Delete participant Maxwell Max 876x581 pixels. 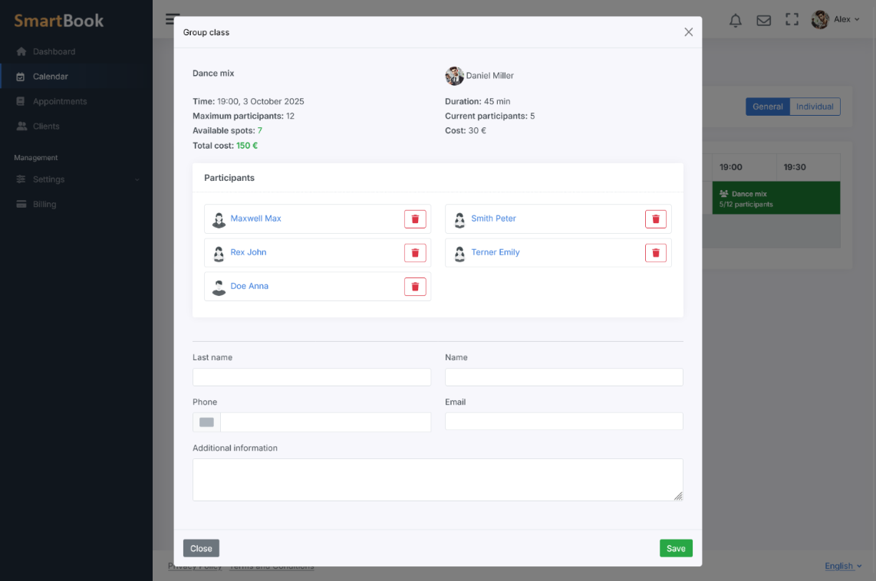415,219
